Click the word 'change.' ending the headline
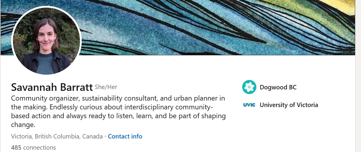 pyautogui.click(x=23, y=125)
